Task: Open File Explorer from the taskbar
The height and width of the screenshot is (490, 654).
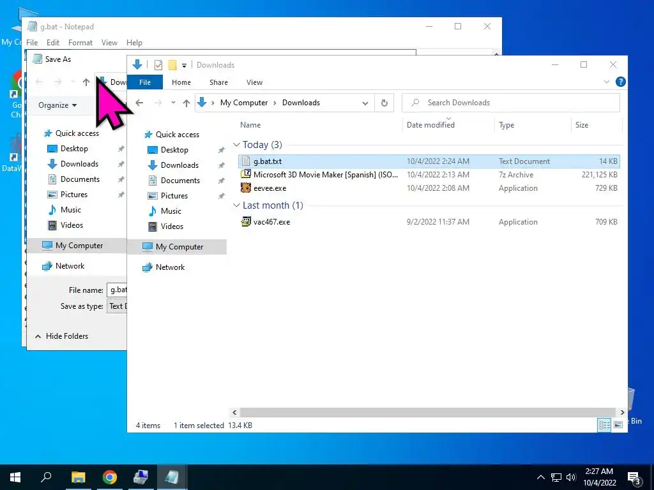Action: (78, 477)
